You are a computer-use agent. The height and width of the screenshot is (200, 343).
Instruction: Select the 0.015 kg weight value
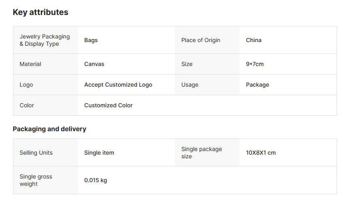[96, 180]
